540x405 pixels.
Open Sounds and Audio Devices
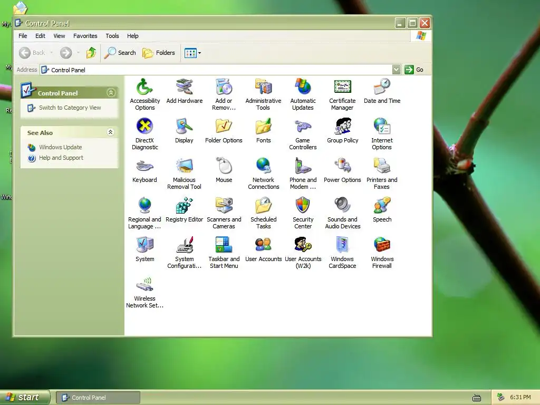[x=342, y=213]
